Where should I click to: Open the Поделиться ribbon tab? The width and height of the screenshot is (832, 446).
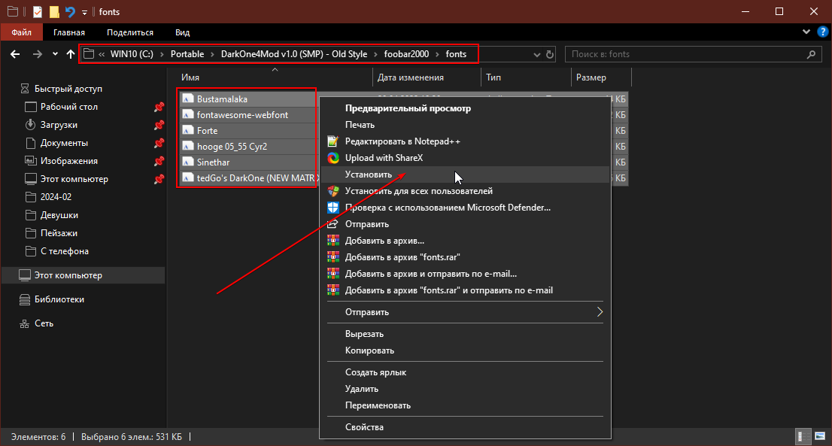(130, 32)
